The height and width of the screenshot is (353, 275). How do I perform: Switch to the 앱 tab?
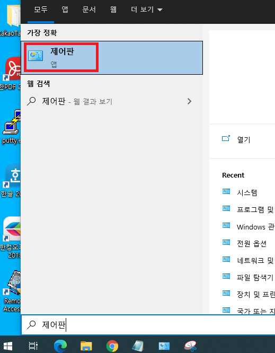[x=65, y=10]
